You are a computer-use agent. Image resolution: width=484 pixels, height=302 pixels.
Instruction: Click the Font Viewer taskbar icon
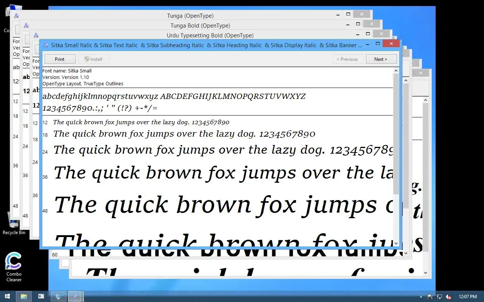pos(74,296)
